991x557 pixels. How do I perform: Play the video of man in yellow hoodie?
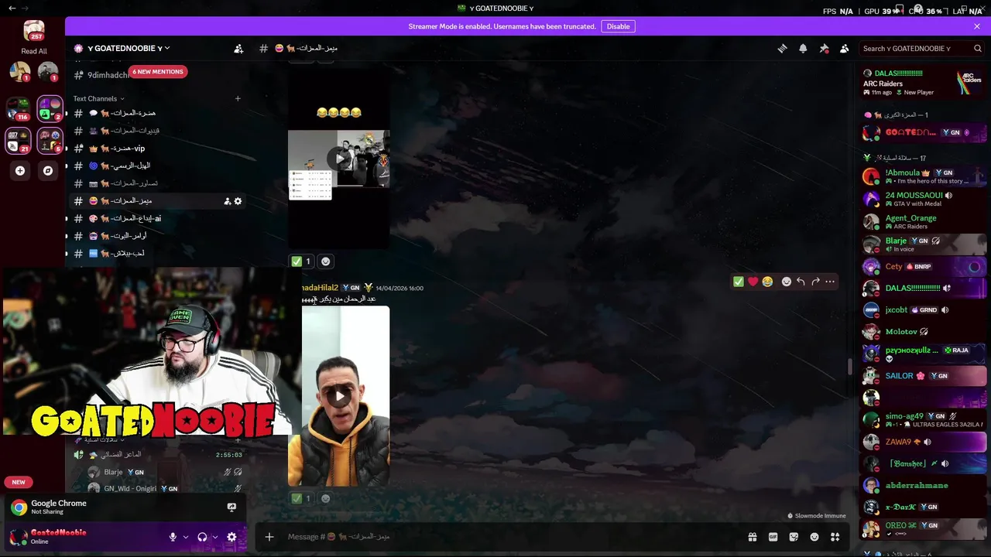pyautogui.click(x=339, y=396)
